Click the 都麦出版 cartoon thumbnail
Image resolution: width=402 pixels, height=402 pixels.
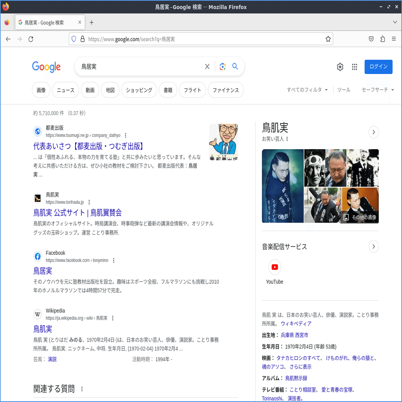(x=224, y=142)
